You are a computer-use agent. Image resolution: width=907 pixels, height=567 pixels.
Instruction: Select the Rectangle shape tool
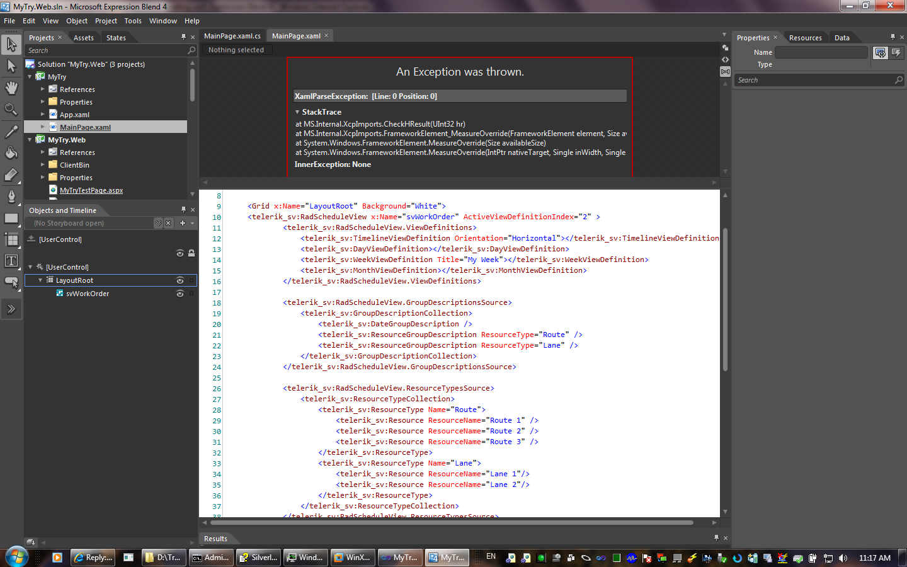11,218
